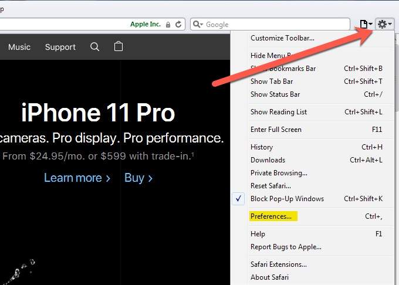Click the iPhone 11 Pro heading
The height and width of the screenshot is (285, 399).
point(98,113)
